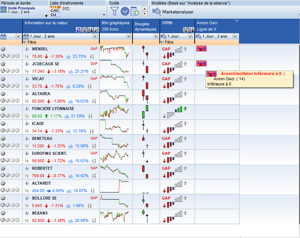Open the dropdown in the first narrow column
300x238 pixels.
point(18,36)
